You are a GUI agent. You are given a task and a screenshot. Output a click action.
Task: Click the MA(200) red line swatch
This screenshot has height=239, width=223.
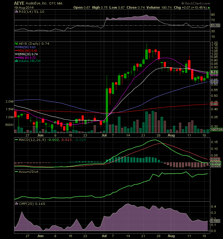tap(16, 51)
